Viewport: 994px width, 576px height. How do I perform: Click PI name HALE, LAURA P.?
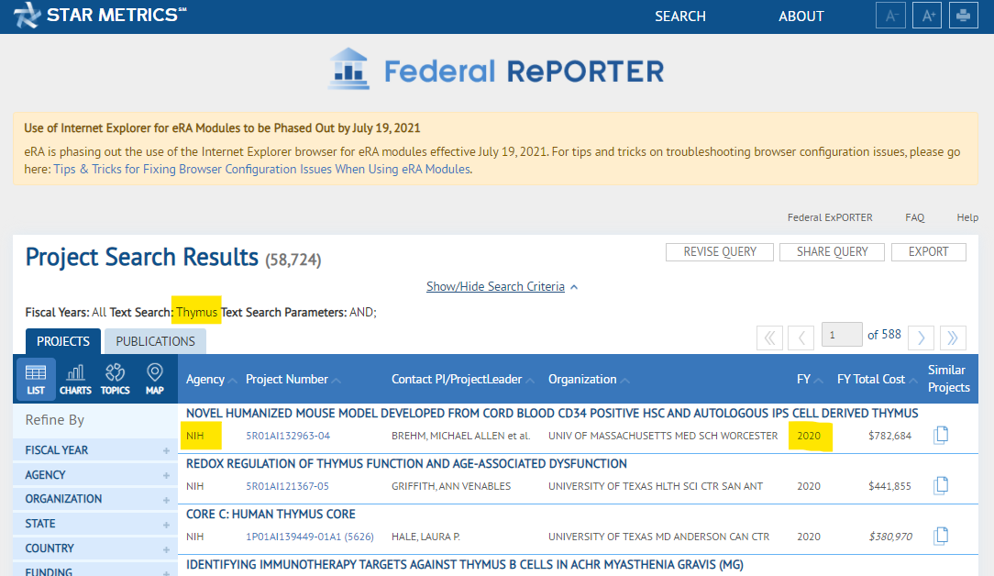[x=426, y=537]
